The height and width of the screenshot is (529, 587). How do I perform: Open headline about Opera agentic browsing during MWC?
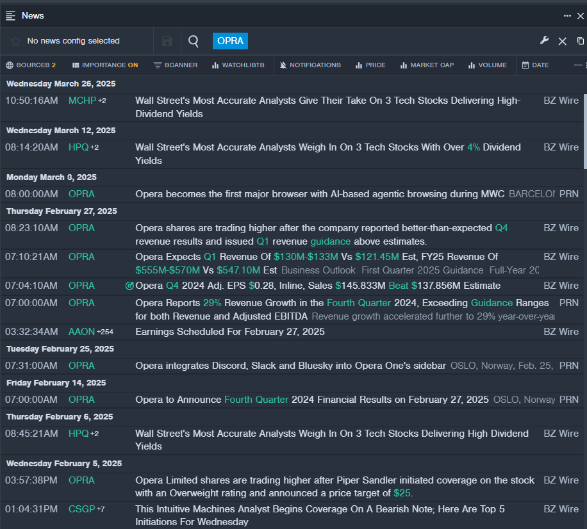click(x=320, y=194)
